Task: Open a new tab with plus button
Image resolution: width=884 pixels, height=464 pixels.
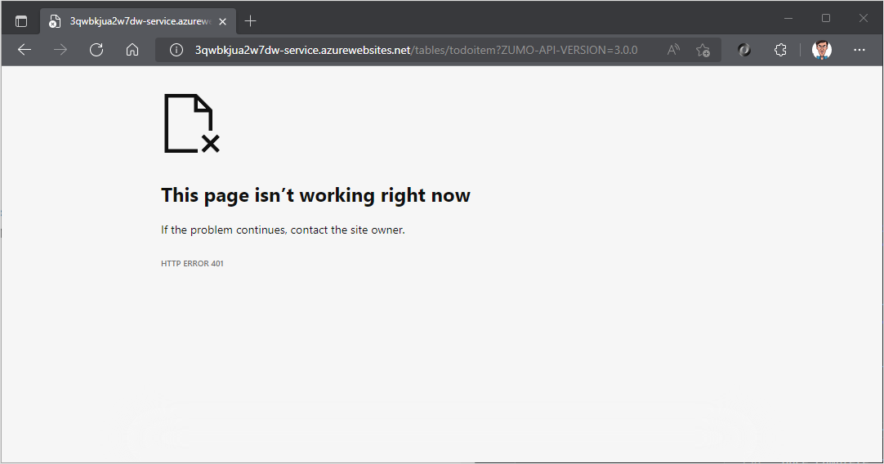Action: coord(250,21)
